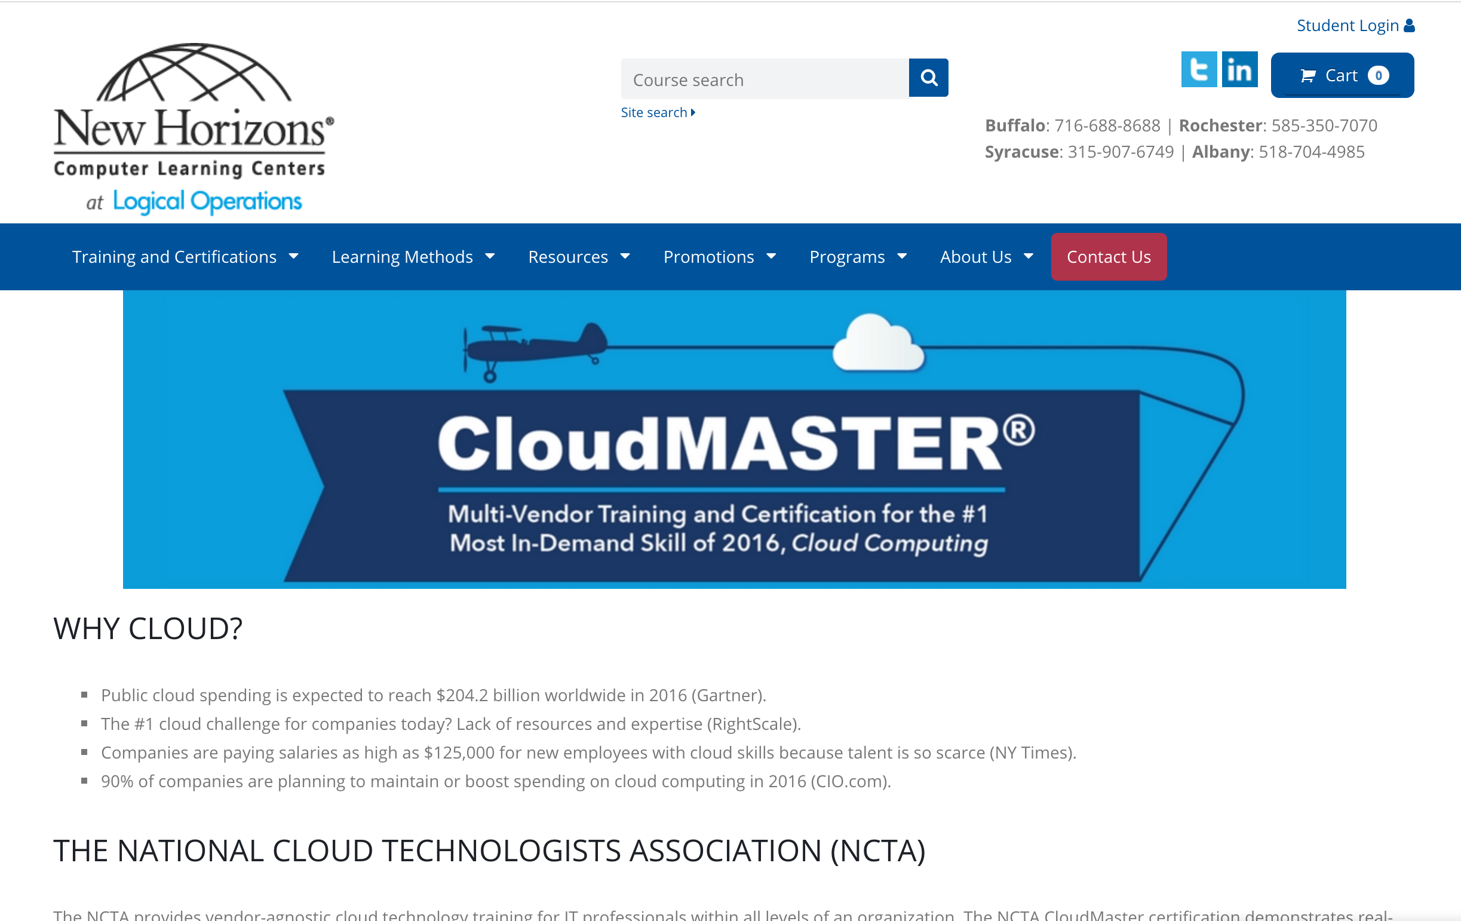This screenshot has height=921, width=1461.
Task: Open the Promotions menu
Action: pos(720,257)
